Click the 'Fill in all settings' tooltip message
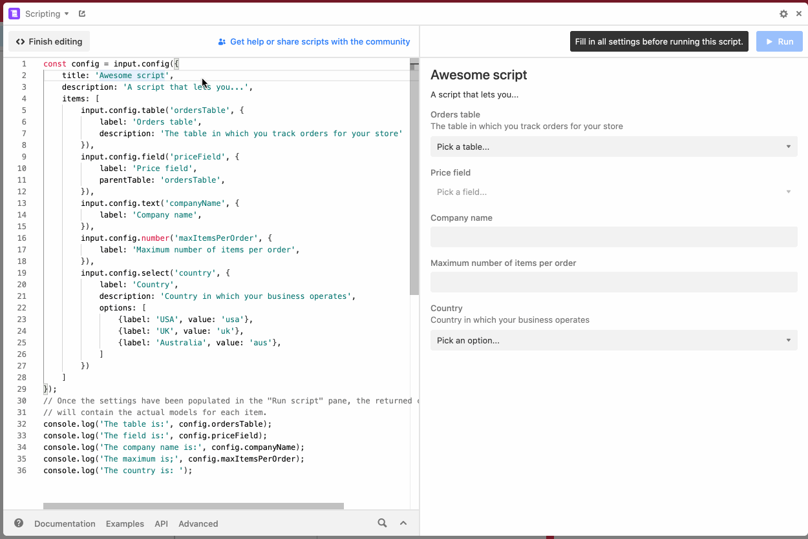This screenshot has height=539, width=808. 659,41
